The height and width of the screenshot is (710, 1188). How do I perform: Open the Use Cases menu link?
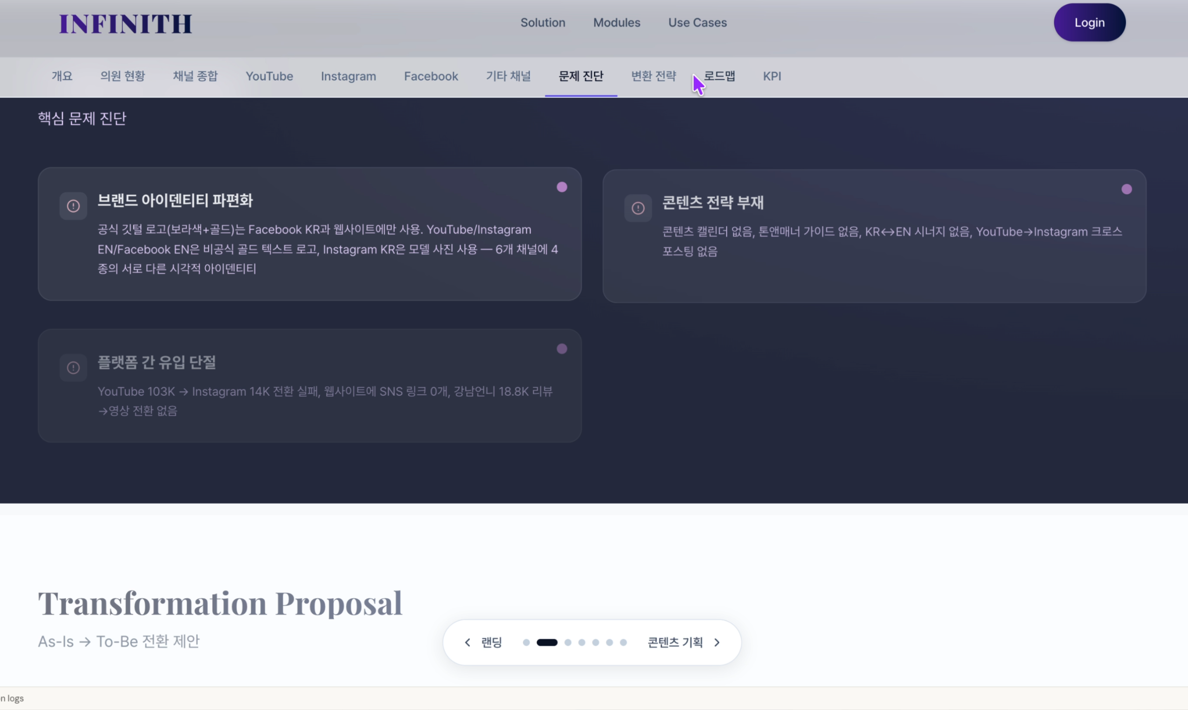click(697, 23)
